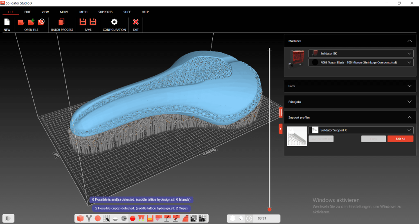
Task: Click the fast-forward arrows button bottom left
Action: click(8, 218)
